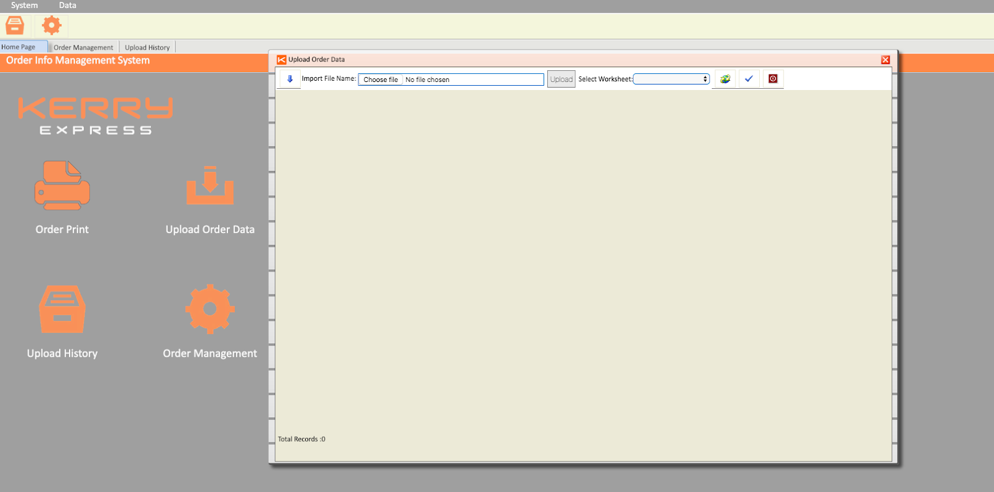The image size is (994, 492).
Task: Switch to the Home Page tab
Action: click(x=24, y=47)
